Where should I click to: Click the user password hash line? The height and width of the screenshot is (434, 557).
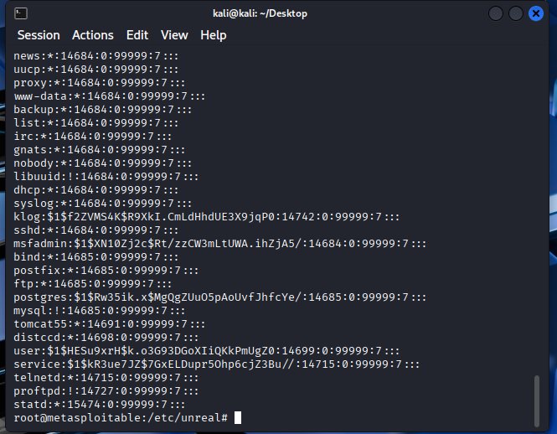click(x=206, y=351)
